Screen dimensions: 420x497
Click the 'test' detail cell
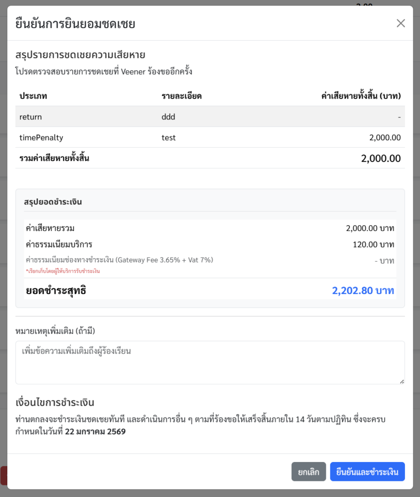[169, 138]
